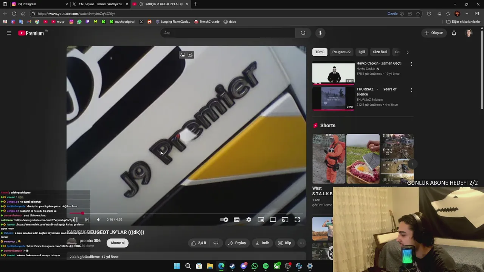Show next Shorts with arrow
This screenshot has height=272, width=484.
(412, 164)
